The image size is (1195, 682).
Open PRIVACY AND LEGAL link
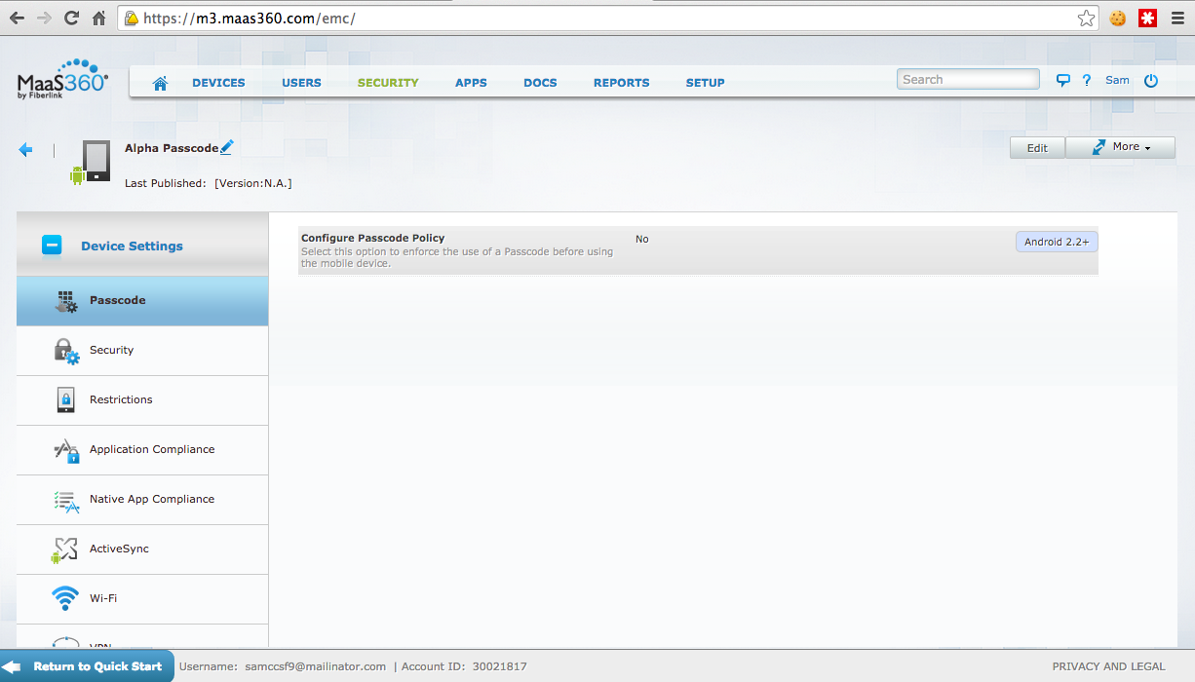(x=1108, y=666)
